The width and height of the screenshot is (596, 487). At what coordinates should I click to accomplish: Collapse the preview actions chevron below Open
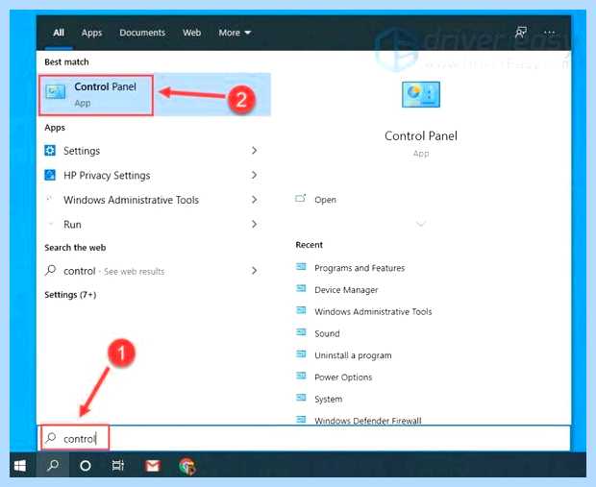(x=421, y=223)
